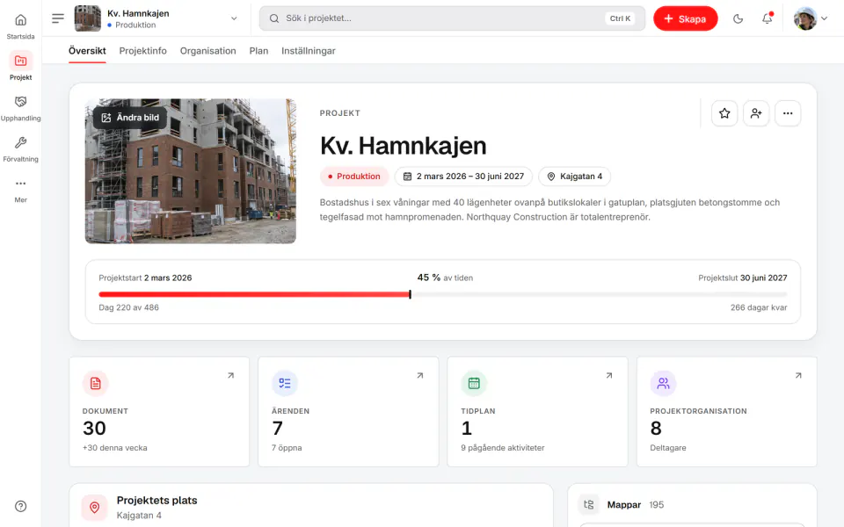
Task: Click the Kajgatan 4 location chip
Action: 574,177
